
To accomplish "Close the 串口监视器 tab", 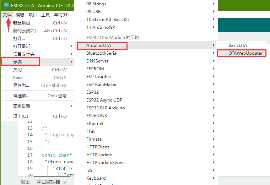I will [65, 183].
